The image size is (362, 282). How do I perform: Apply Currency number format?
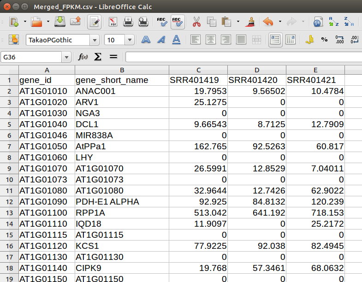tap(309, 40)
